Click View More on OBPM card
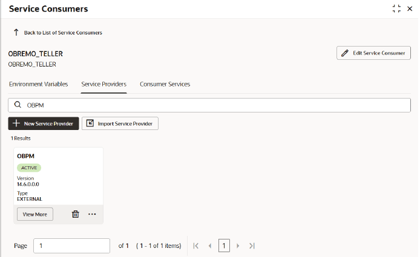Screen dimensions: 420x257 (x=35, y=214)
